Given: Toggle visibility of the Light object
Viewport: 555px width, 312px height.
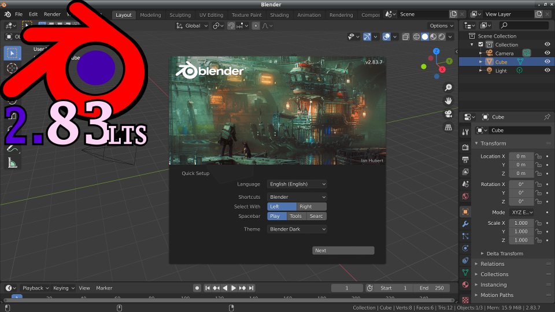Looking at the screenshot, I should 547,70.
